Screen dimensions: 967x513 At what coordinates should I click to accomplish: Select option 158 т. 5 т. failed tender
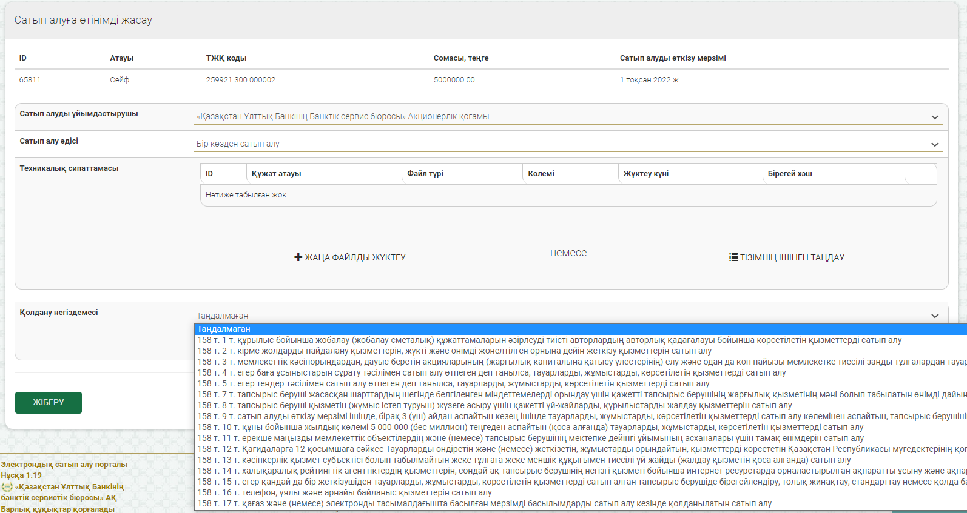(453, 383)
